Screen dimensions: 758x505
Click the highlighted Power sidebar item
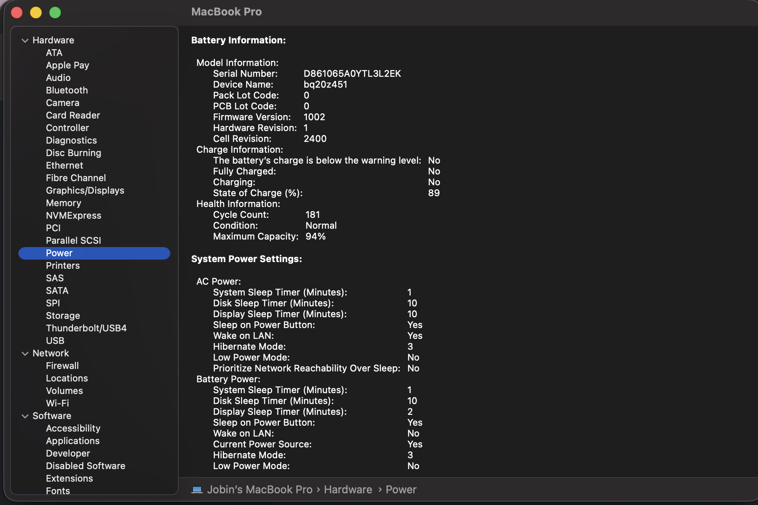pyautogui.click(x=94, y=253)
